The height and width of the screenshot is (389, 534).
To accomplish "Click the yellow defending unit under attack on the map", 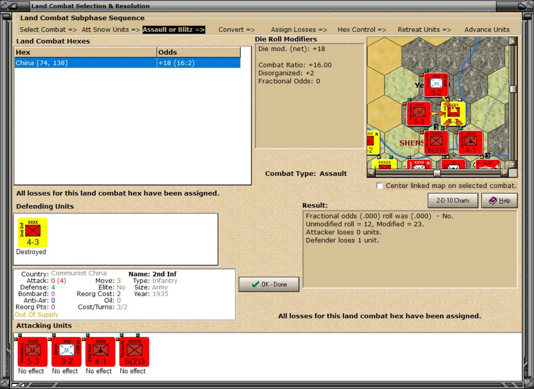I will 453,114.
